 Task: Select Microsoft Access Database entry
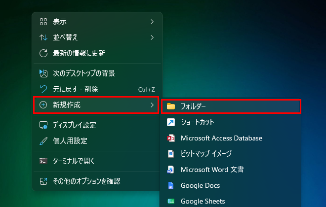click(x=231, y=138)
